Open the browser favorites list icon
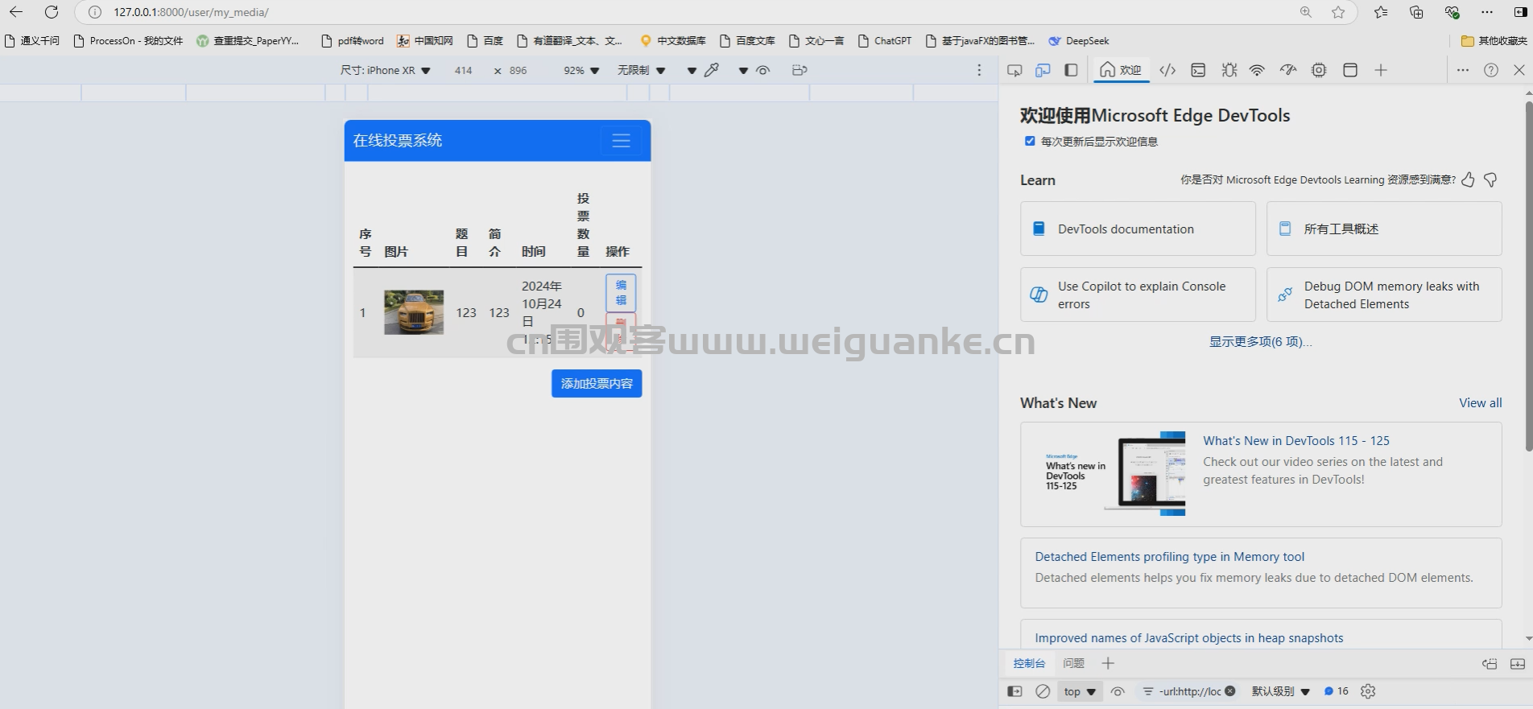The width and height of the screenshot is (1533, 709). [1381, 12]
